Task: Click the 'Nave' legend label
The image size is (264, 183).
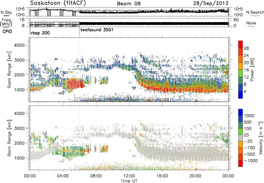Action: pos(251,23)
